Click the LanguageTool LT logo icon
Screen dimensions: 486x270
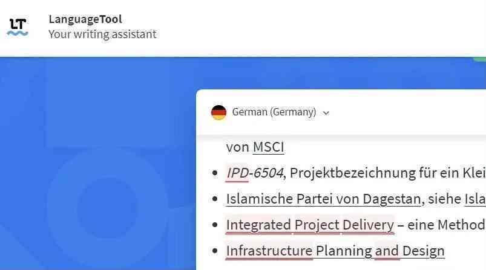tap(18, 27)
